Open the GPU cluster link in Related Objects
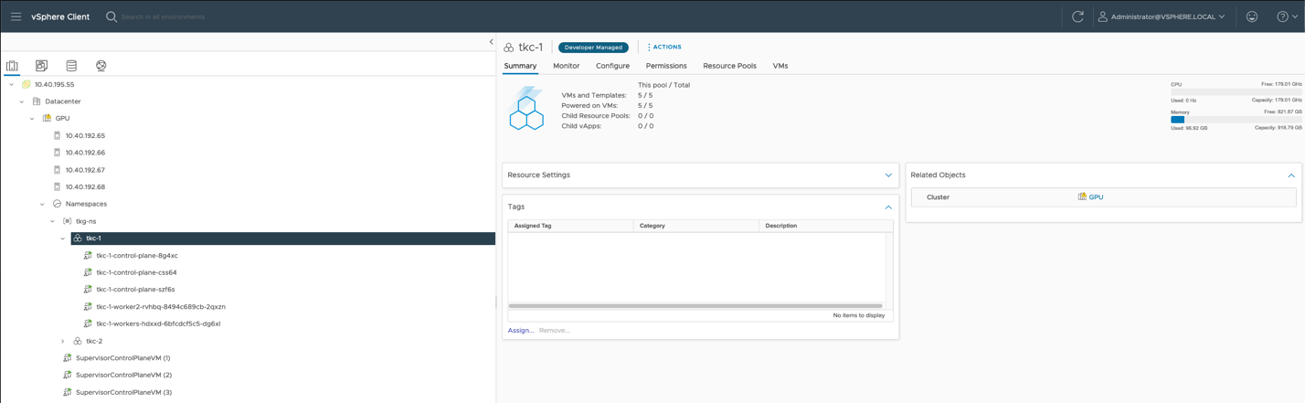Screen dimensions: 1305x403 pyautogui.click(x=1095, y=197)
